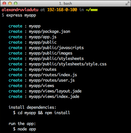
Task: Click the yellow minimize window button
Action: click(10, 3)
